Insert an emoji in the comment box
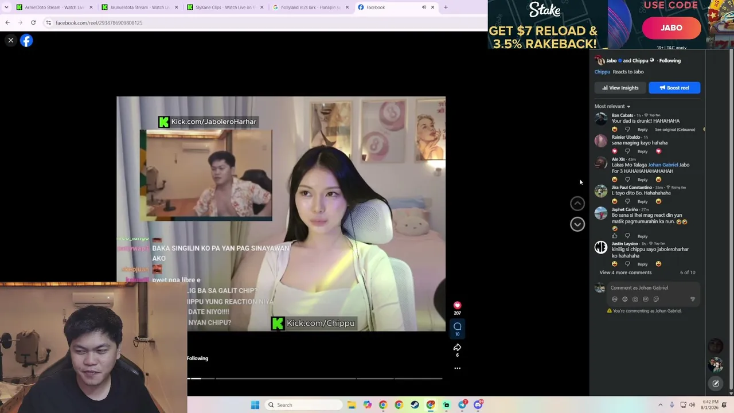The image size is (734, 413). [625, 299]
